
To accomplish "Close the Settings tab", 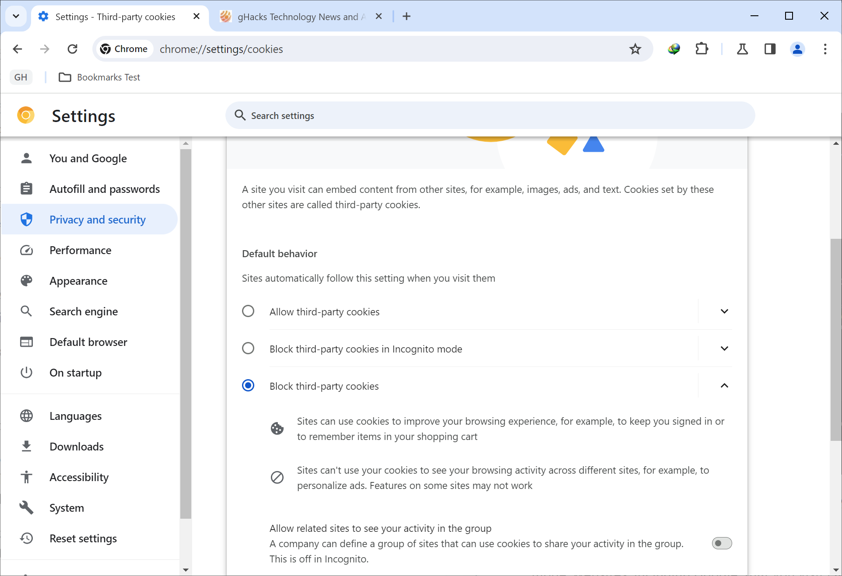I will tap(196, 17).
